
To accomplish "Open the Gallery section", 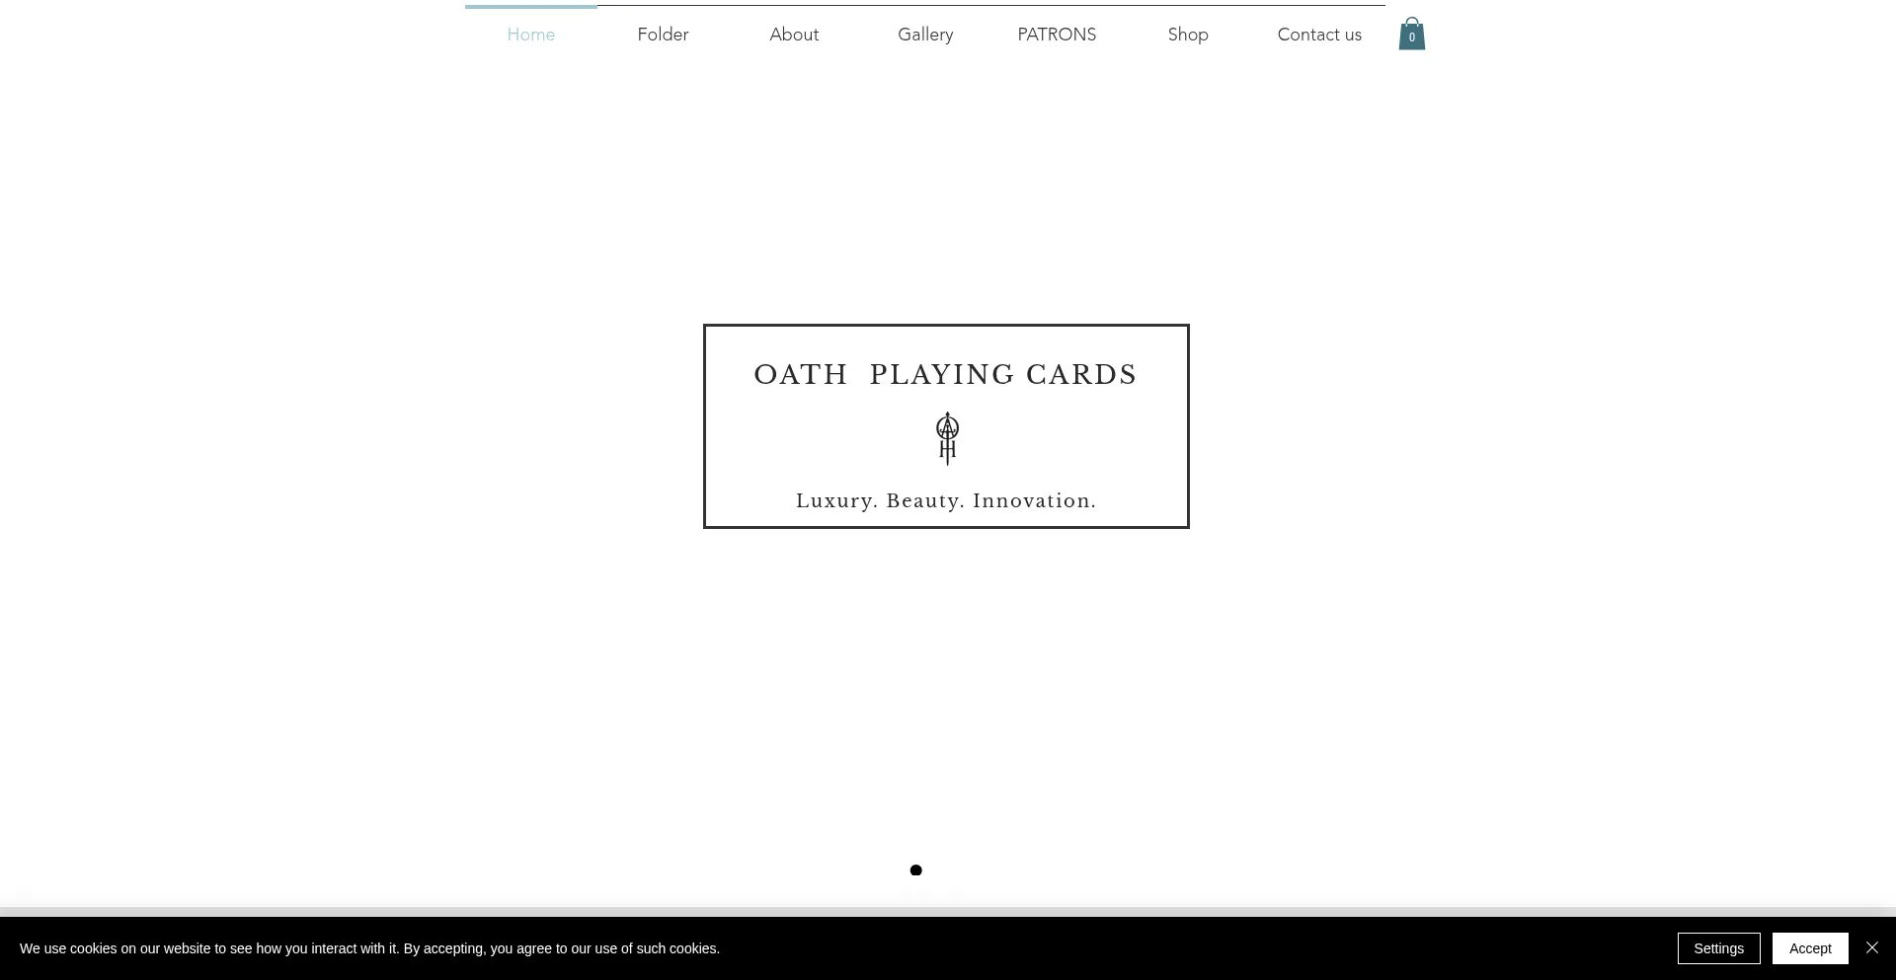I will [924, 34].
